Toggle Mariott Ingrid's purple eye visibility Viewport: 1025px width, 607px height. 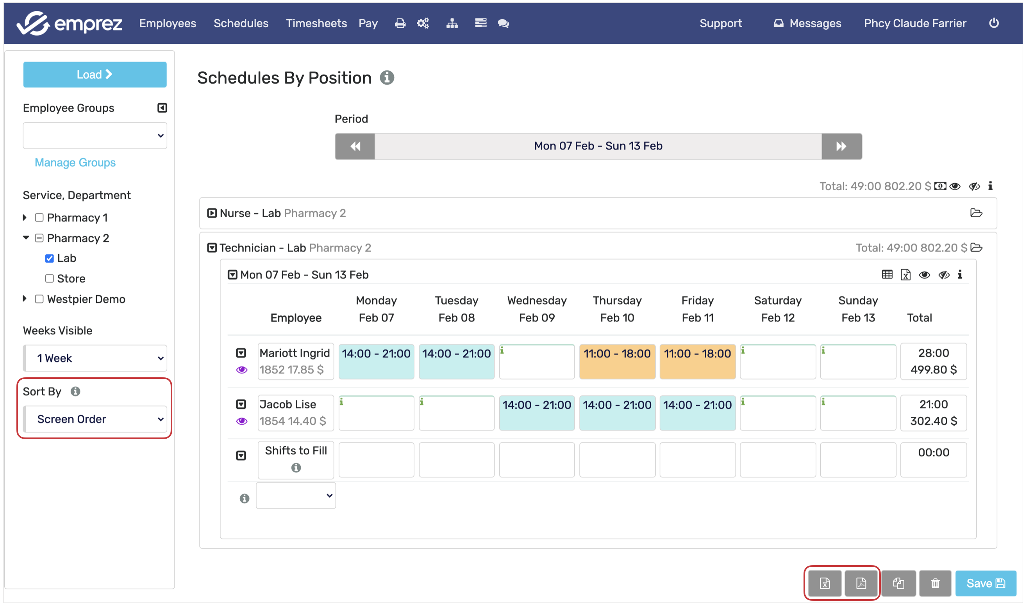[242, 370]
